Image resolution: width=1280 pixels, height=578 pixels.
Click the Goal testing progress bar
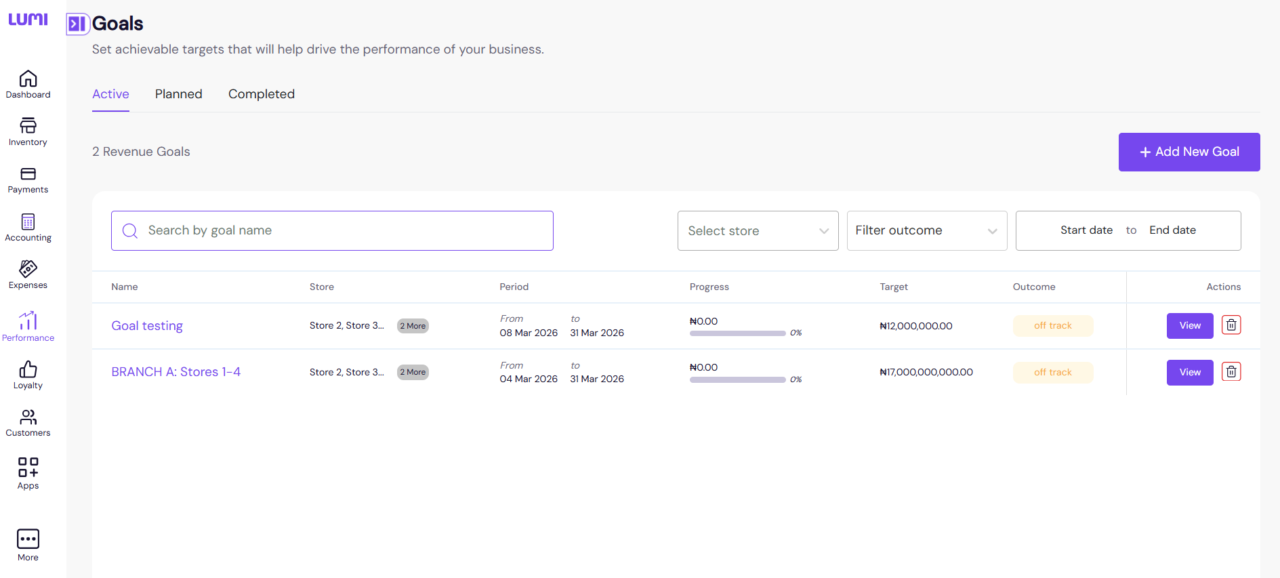click(737, 333)
